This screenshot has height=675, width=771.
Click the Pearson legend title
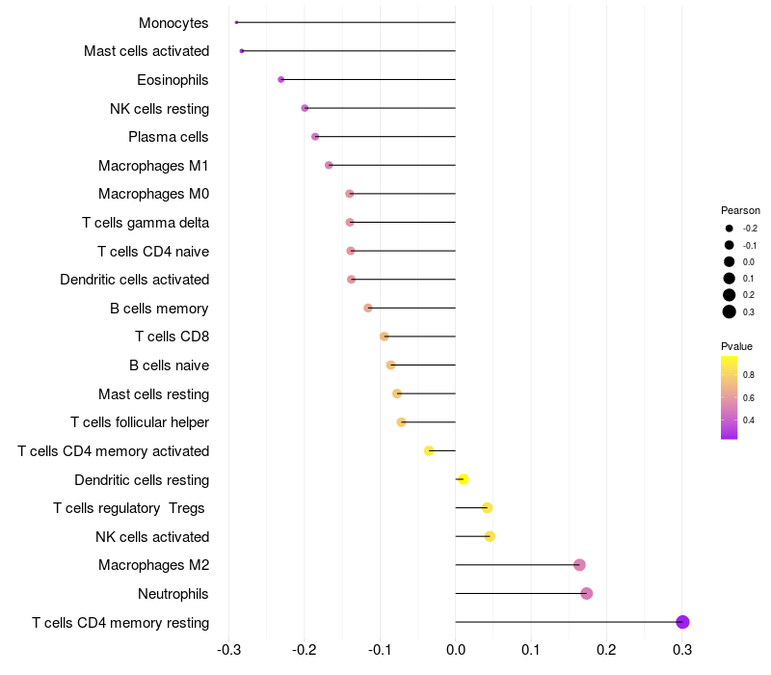[740, 210]
